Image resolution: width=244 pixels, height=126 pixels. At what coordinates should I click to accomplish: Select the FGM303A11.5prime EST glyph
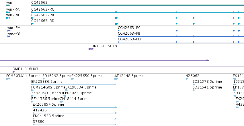(8, 79)
